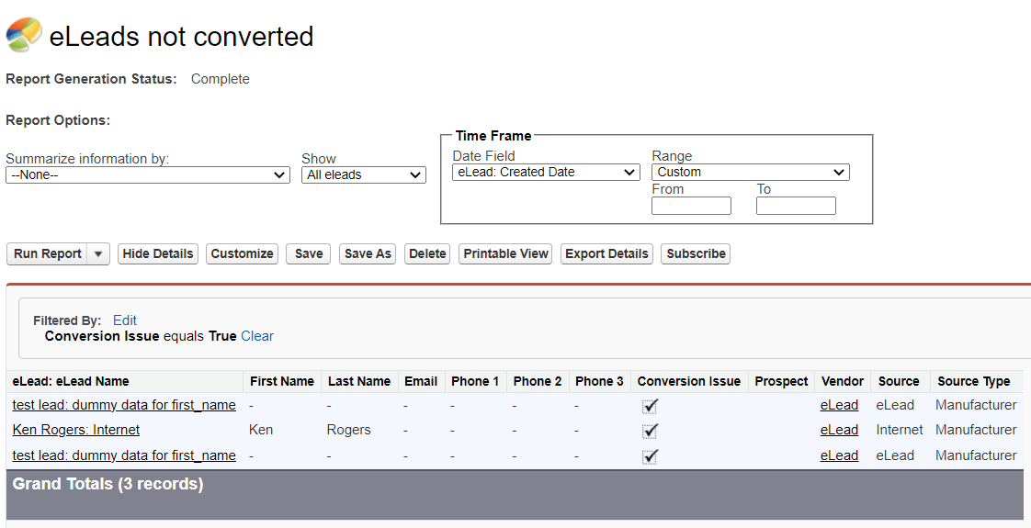Click the Grand Totals (3 records) row
Image resolution: width=1031 pixels, height=528 pixels.
click(515, 495)
